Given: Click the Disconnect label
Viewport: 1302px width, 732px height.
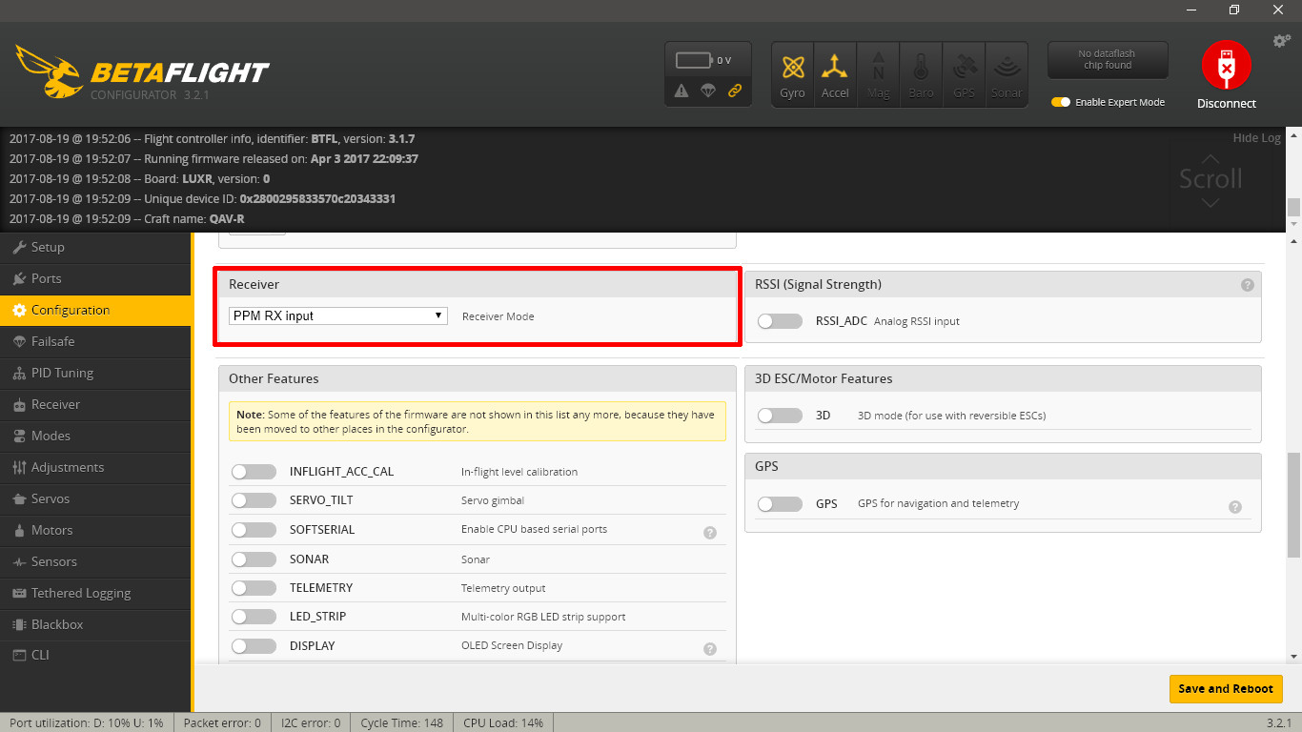Looking at the screenshot, I should pos(1227,104).
